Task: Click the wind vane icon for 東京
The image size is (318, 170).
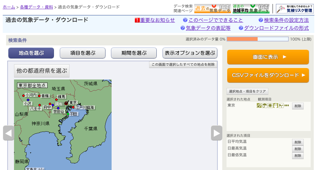Action: [x=281, y=106]
